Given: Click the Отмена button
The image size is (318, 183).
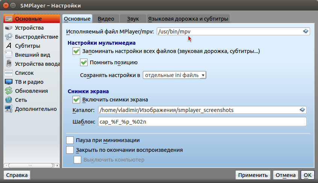Looking at the screenshot, I should (286, 175).
